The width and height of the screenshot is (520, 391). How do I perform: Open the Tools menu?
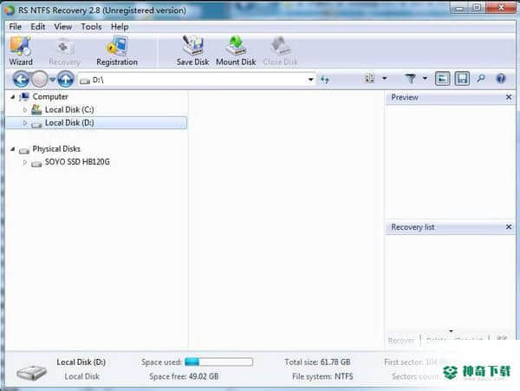91,27
